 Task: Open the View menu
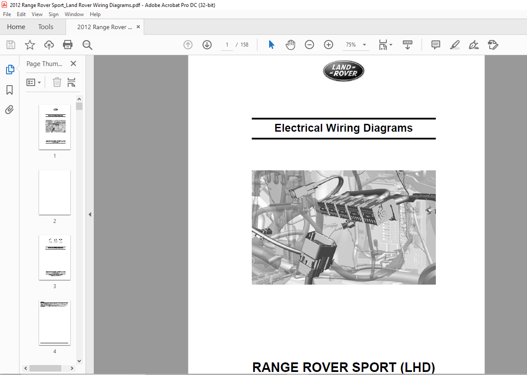(37, 14)
